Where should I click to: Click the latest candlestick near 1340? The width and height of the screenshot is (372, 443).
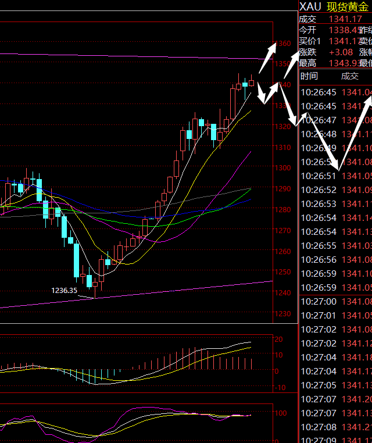coord(252,82)
